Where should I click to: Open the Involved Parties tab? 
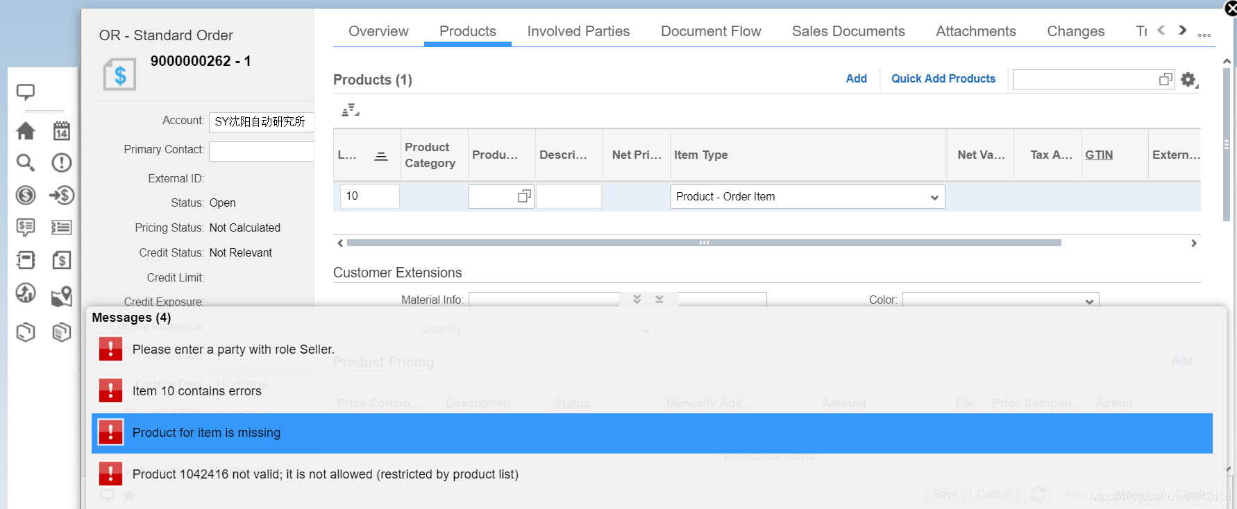pos(578,31)
